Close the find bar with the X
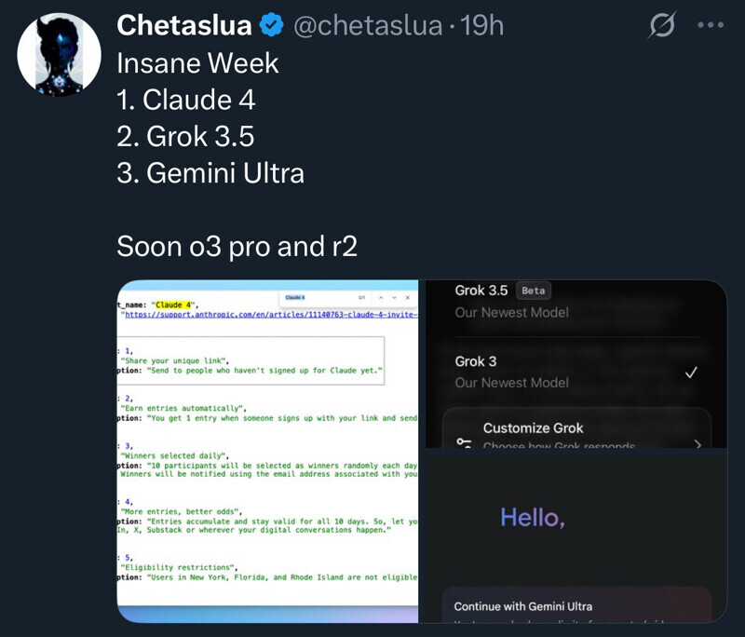 (409, 297)
